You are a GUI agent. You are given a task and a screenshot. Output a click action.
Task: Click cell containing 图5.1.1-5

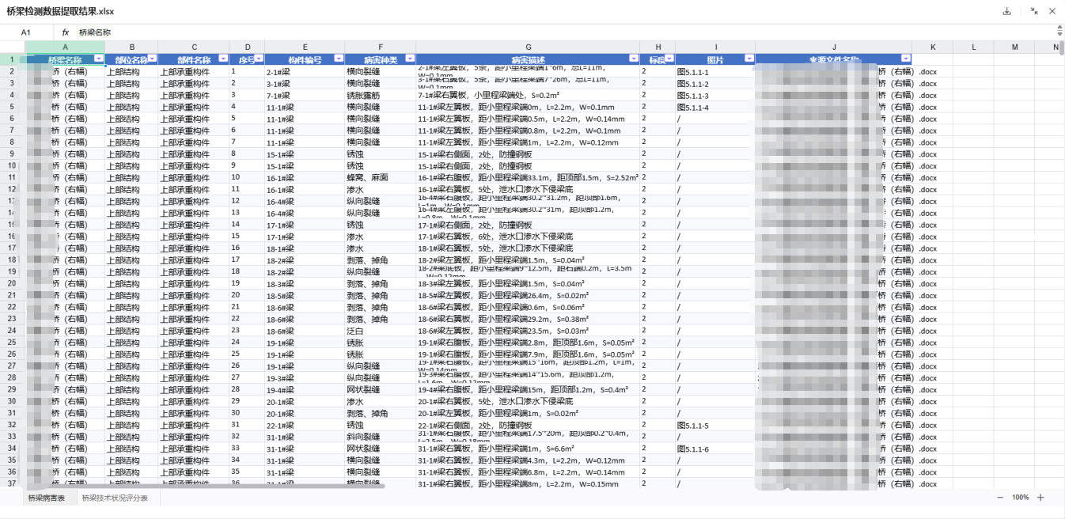pos(693,426)
